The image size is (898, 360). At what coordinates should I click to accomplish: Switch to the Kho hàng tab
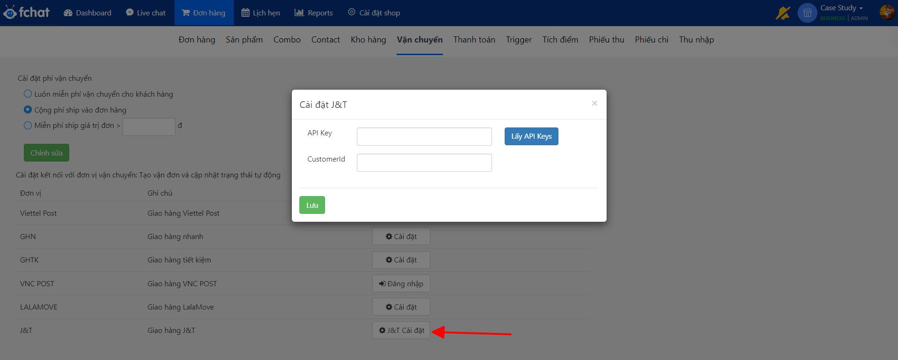(x=369, y=40)
